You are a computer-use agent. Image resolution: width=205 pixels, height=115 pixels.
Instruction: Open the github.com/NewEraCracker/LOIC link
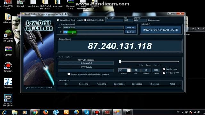(x=39, y=88)
